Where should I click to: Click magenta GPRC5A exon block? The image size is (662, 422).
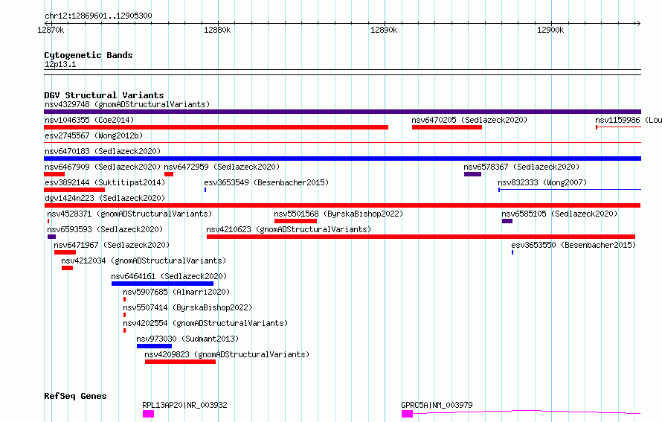click(407, 414)
